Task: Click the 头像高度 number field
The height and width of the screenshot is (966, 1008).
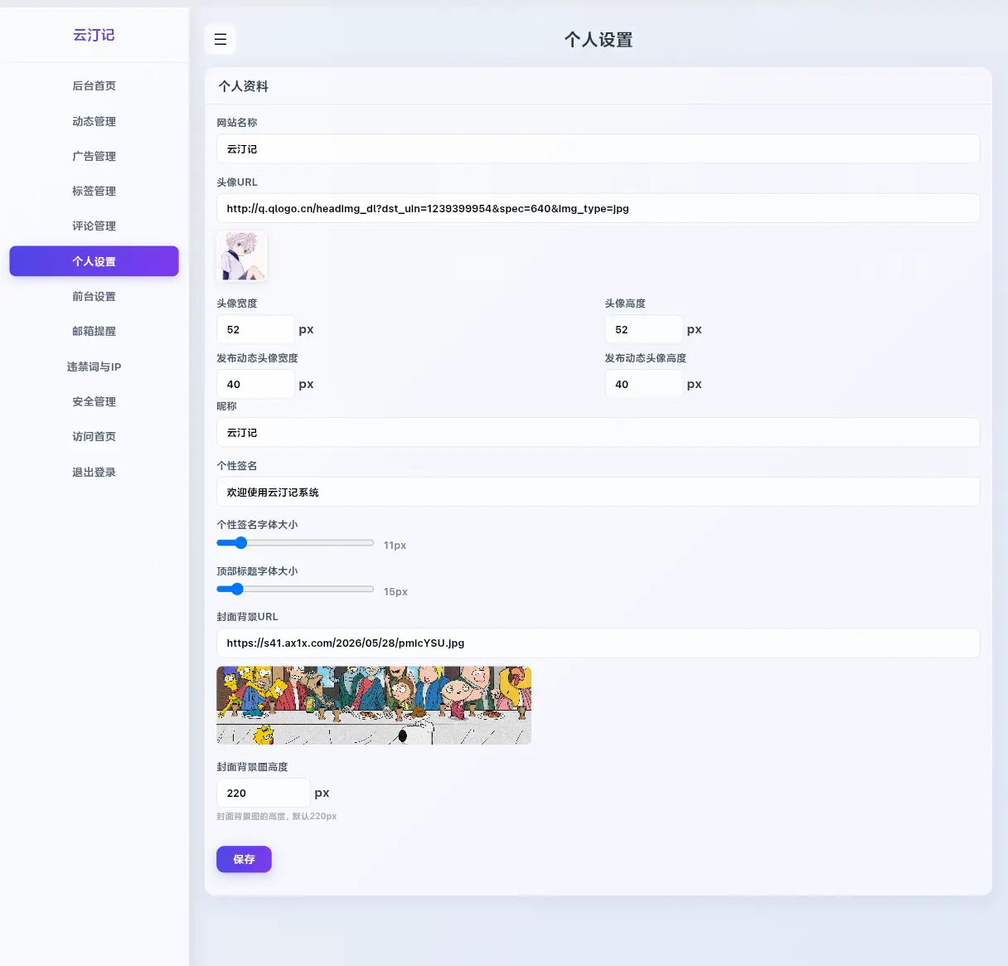Action: point(643,329)
